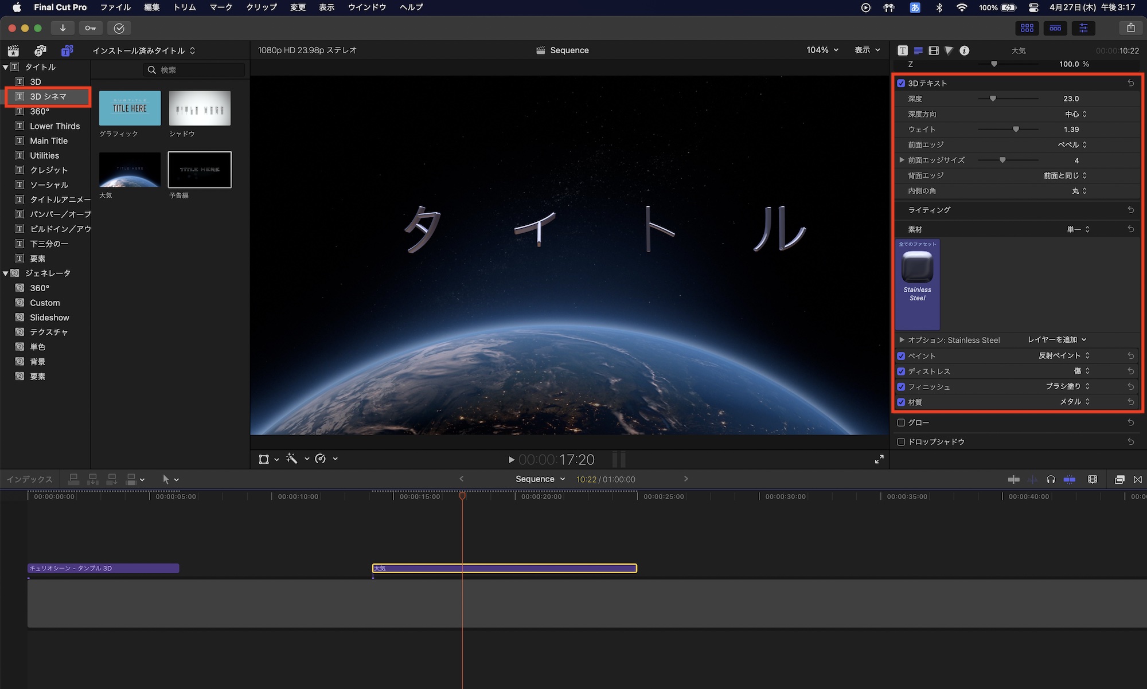Open the share export icon
The height and width of the screenshot is (689, 1147).
point(1130,28)
